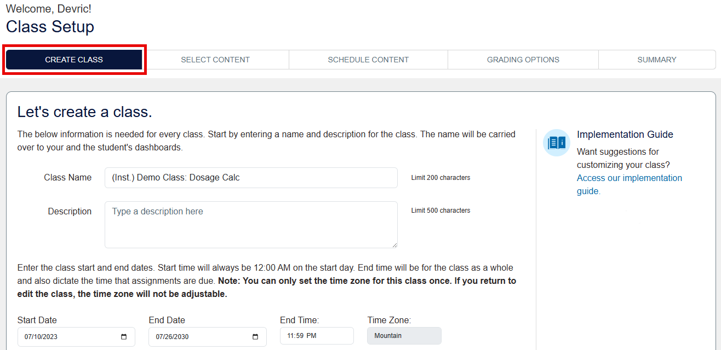Click into the Class Name field

click(251, 178)
